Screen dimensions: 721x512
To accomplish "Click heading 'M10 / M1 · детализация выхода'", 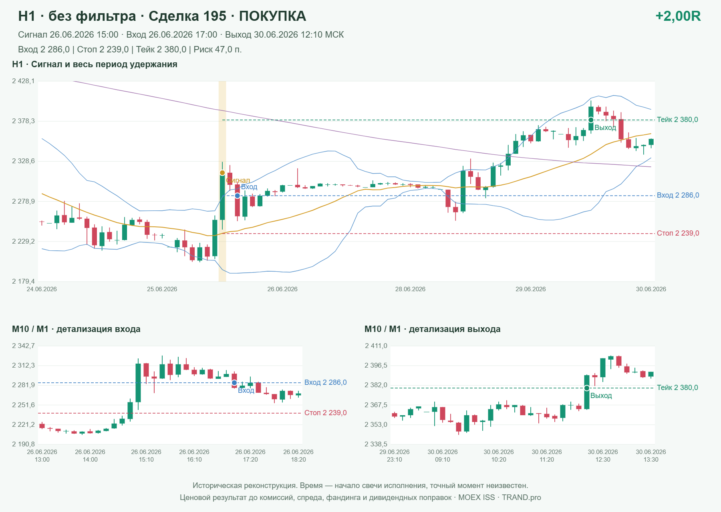I will 433,329.
